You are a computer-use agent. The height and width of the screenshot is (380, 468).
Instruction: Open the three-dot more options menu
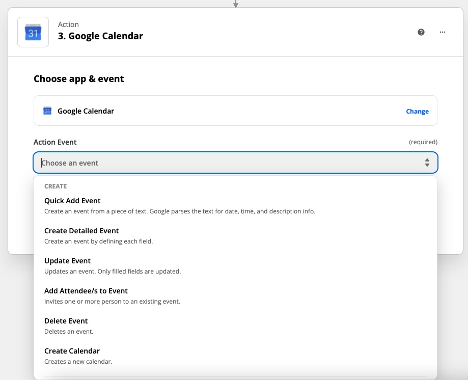pyautogui.click(x=443, y=32)
